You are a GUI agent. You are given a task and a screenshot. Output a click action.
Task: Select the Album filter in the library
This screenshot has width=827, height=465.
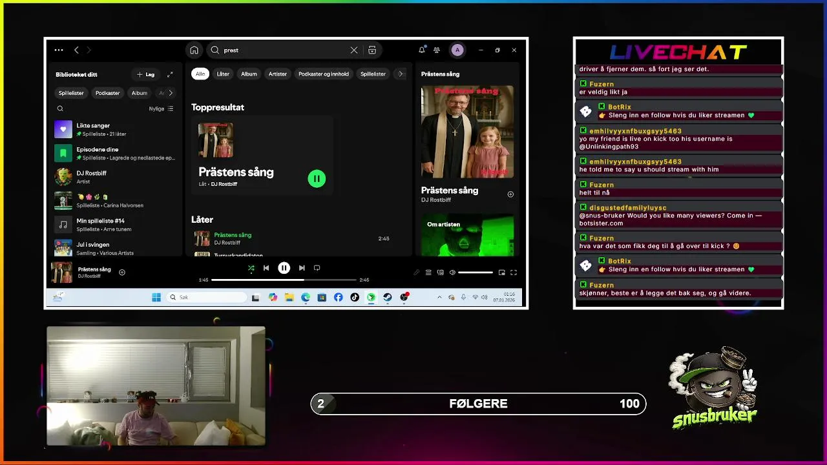[x=140, y=93]
